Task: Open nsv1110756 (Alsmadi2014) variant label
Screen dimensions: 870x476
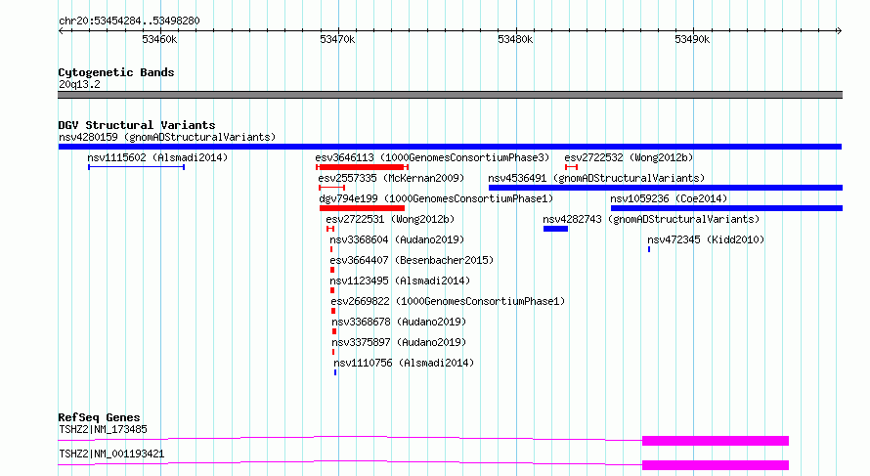Action: (404, 363)
